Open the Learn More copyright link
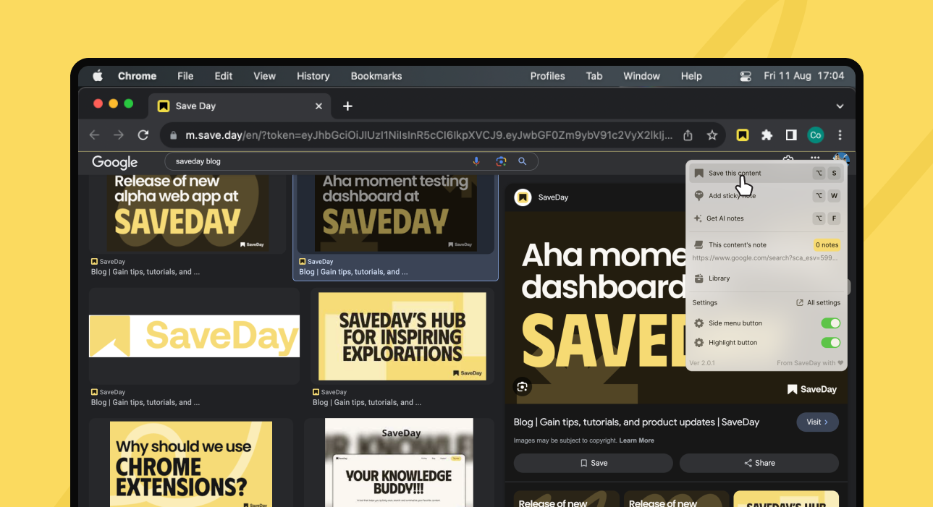The image size is (933, 507). tap(636, 440)
